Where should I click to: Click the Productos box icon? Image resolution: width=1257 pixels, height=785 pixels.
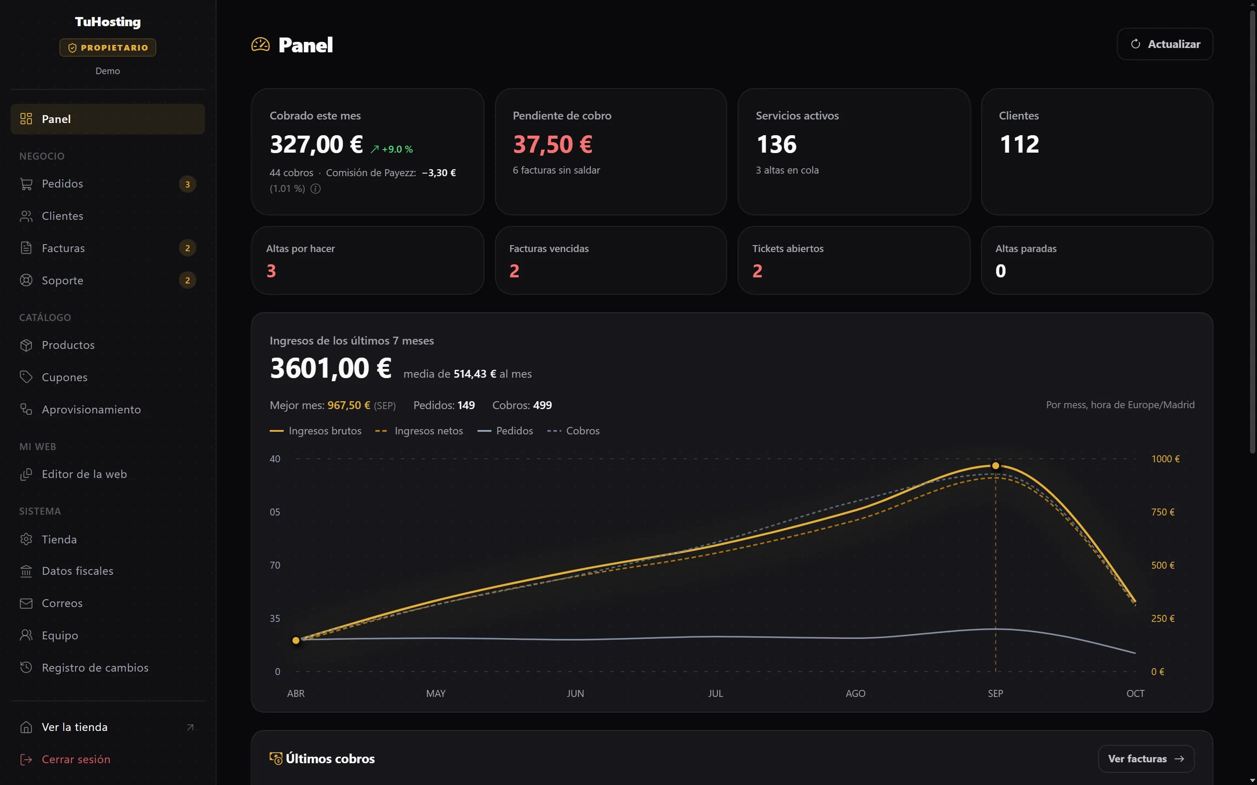pos(26,345)
